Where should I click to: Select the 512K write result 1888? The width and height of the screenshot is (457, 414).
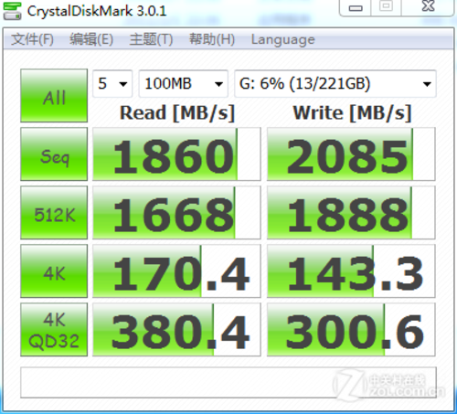point(351,213)
